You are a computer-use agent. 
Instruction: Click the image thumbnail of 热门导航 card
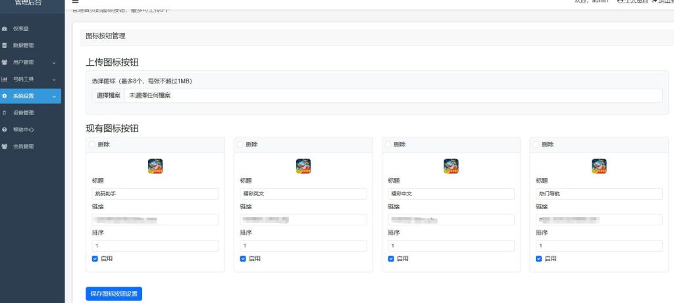pyautogui.click(x=599, y=166)
